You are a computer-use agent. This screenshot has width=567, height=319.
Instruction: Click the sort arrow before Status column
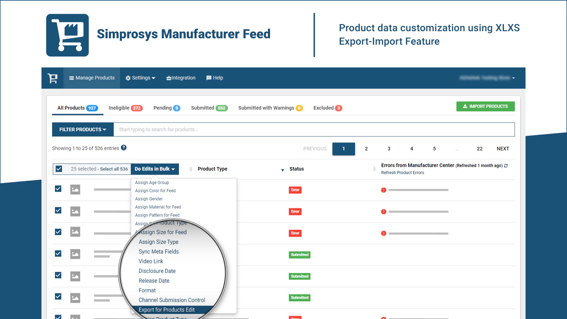(x=282, y=170)
